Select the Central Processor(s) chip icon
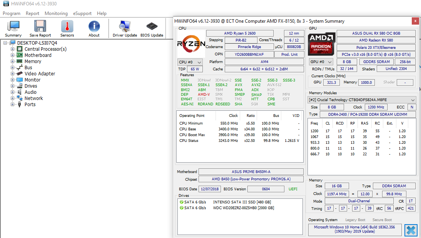 (x=20, y=49)
